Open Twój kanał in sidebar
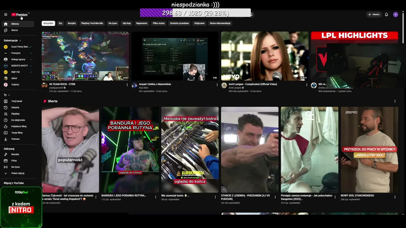406x228 pixels. point(18,101)
